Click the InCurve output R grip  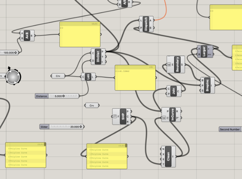pyautogui.click(x=181, y=111)
